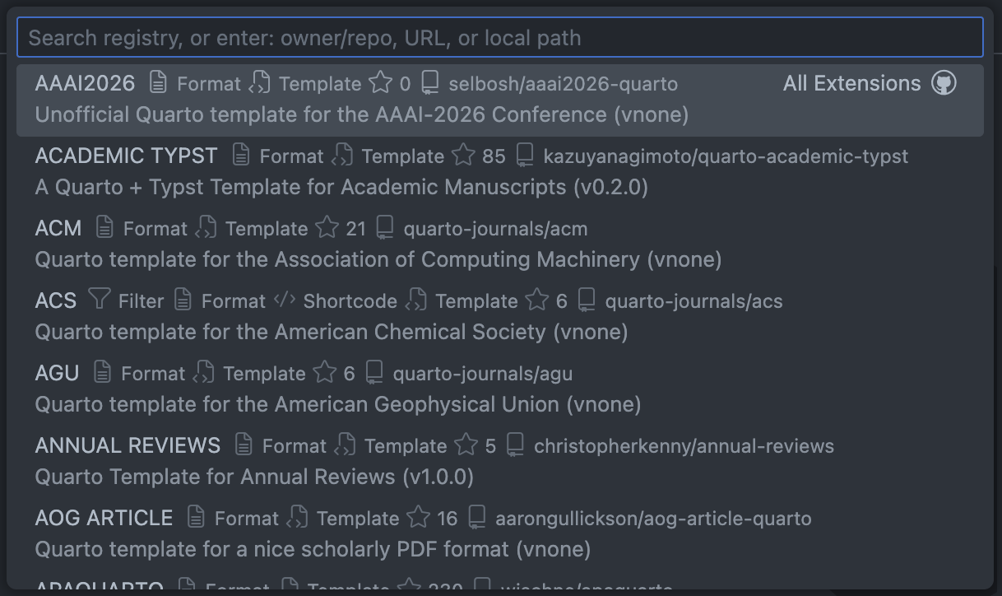Click the Shortcode brackets icon in ACS row

pos(285,300)
